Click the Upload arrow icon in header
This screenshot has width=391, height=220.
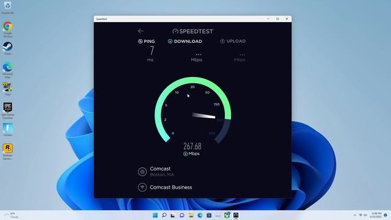pyautogui.click(x=222, y=41)
